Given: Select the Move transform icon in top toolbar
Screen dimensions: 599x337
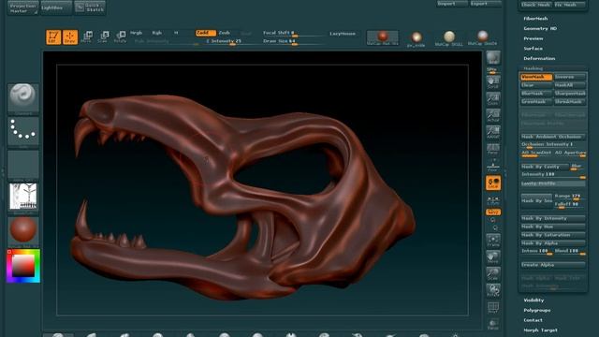Looking at the screenshot, I should pos(87,37).
